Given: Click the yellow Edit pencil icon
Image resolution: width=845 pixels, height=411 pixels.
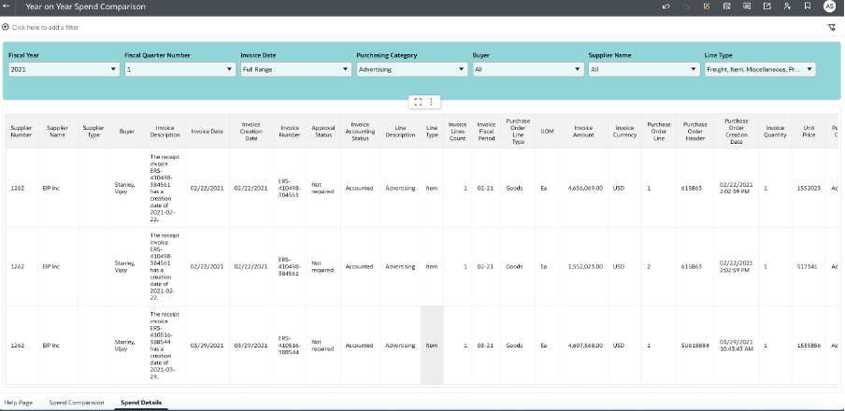Looking at the screenshot, I should 707,7.
